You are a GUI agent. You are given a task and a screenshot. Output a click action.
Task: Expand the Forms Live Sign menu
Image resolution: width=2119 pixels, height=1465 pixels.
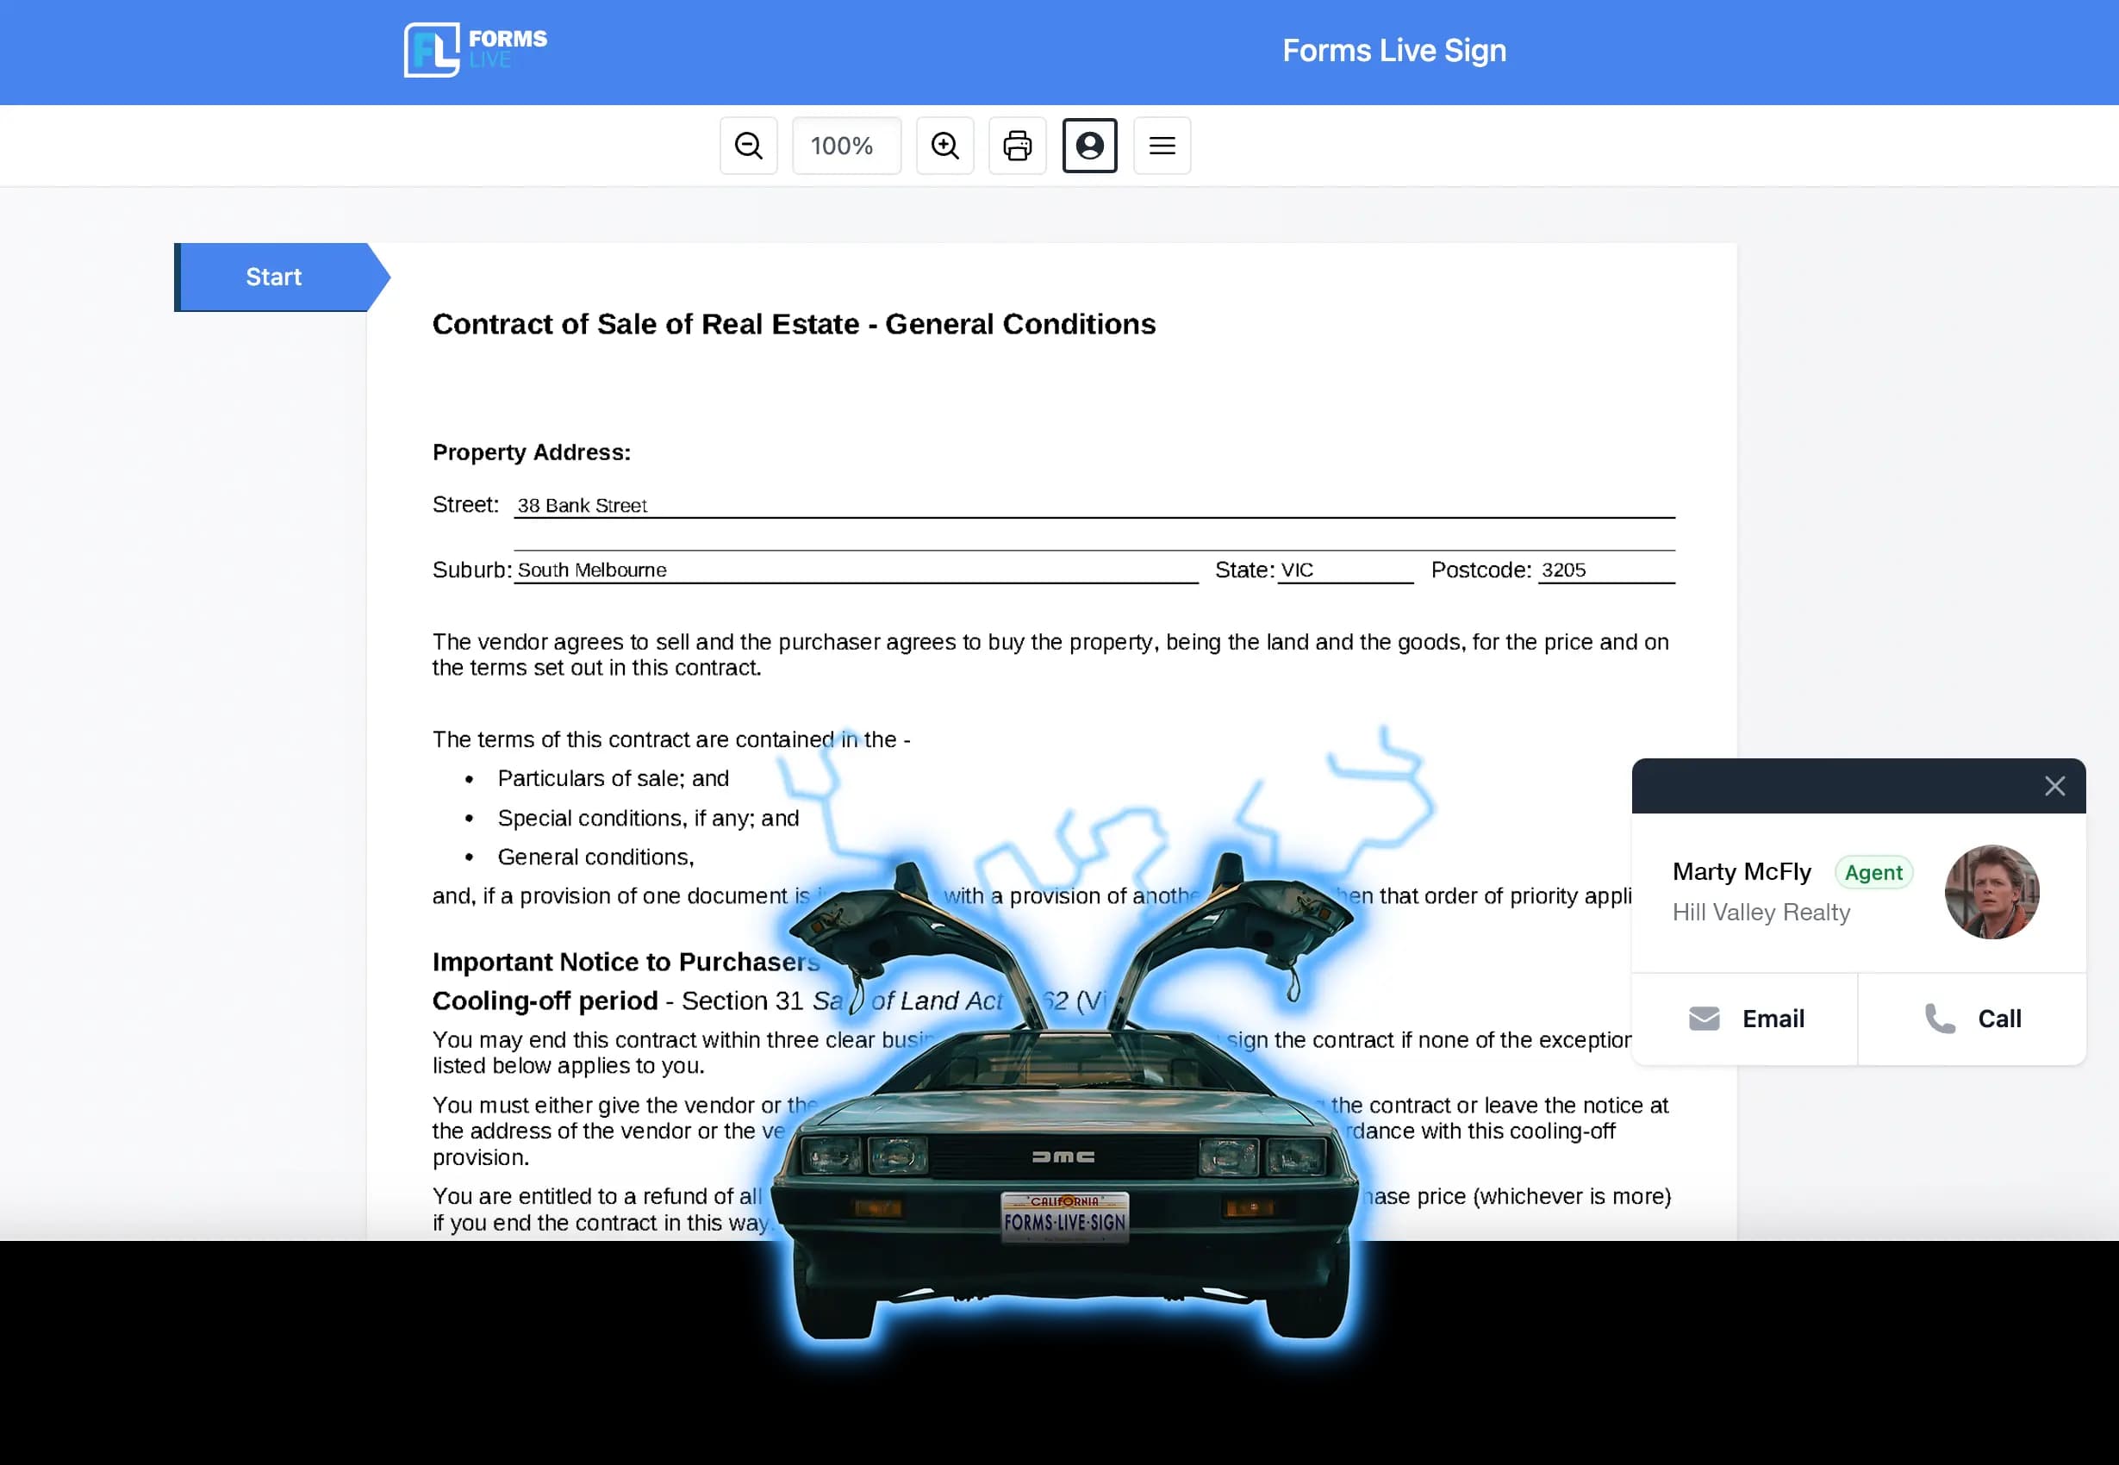1162,145
